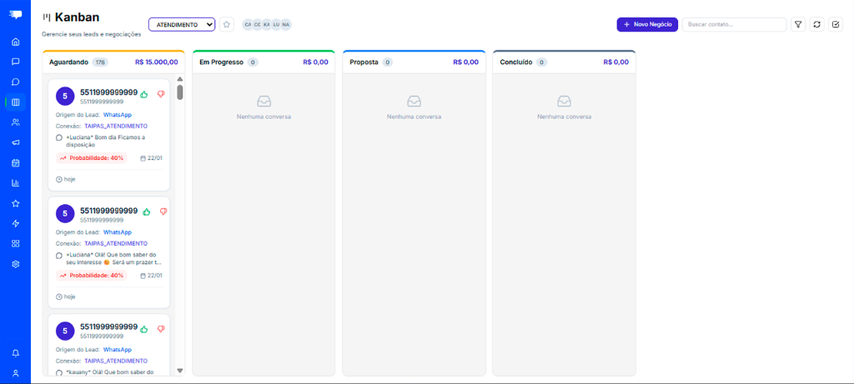Open the ATENDIMENTO pipeline dropdown
Image resolution: width=854 pixels, height=384 pixels.
coord(182,24)
